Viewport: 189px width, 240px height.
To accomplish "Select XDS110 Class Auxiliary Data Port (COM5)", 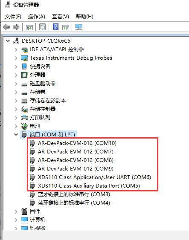I will [x=89, y=186].
